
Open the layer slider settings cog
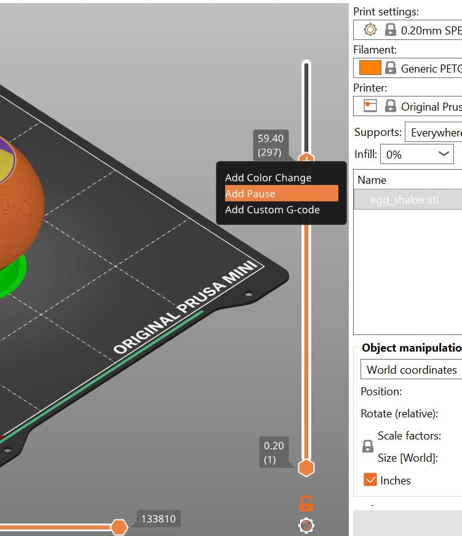[x=306, y=526]
